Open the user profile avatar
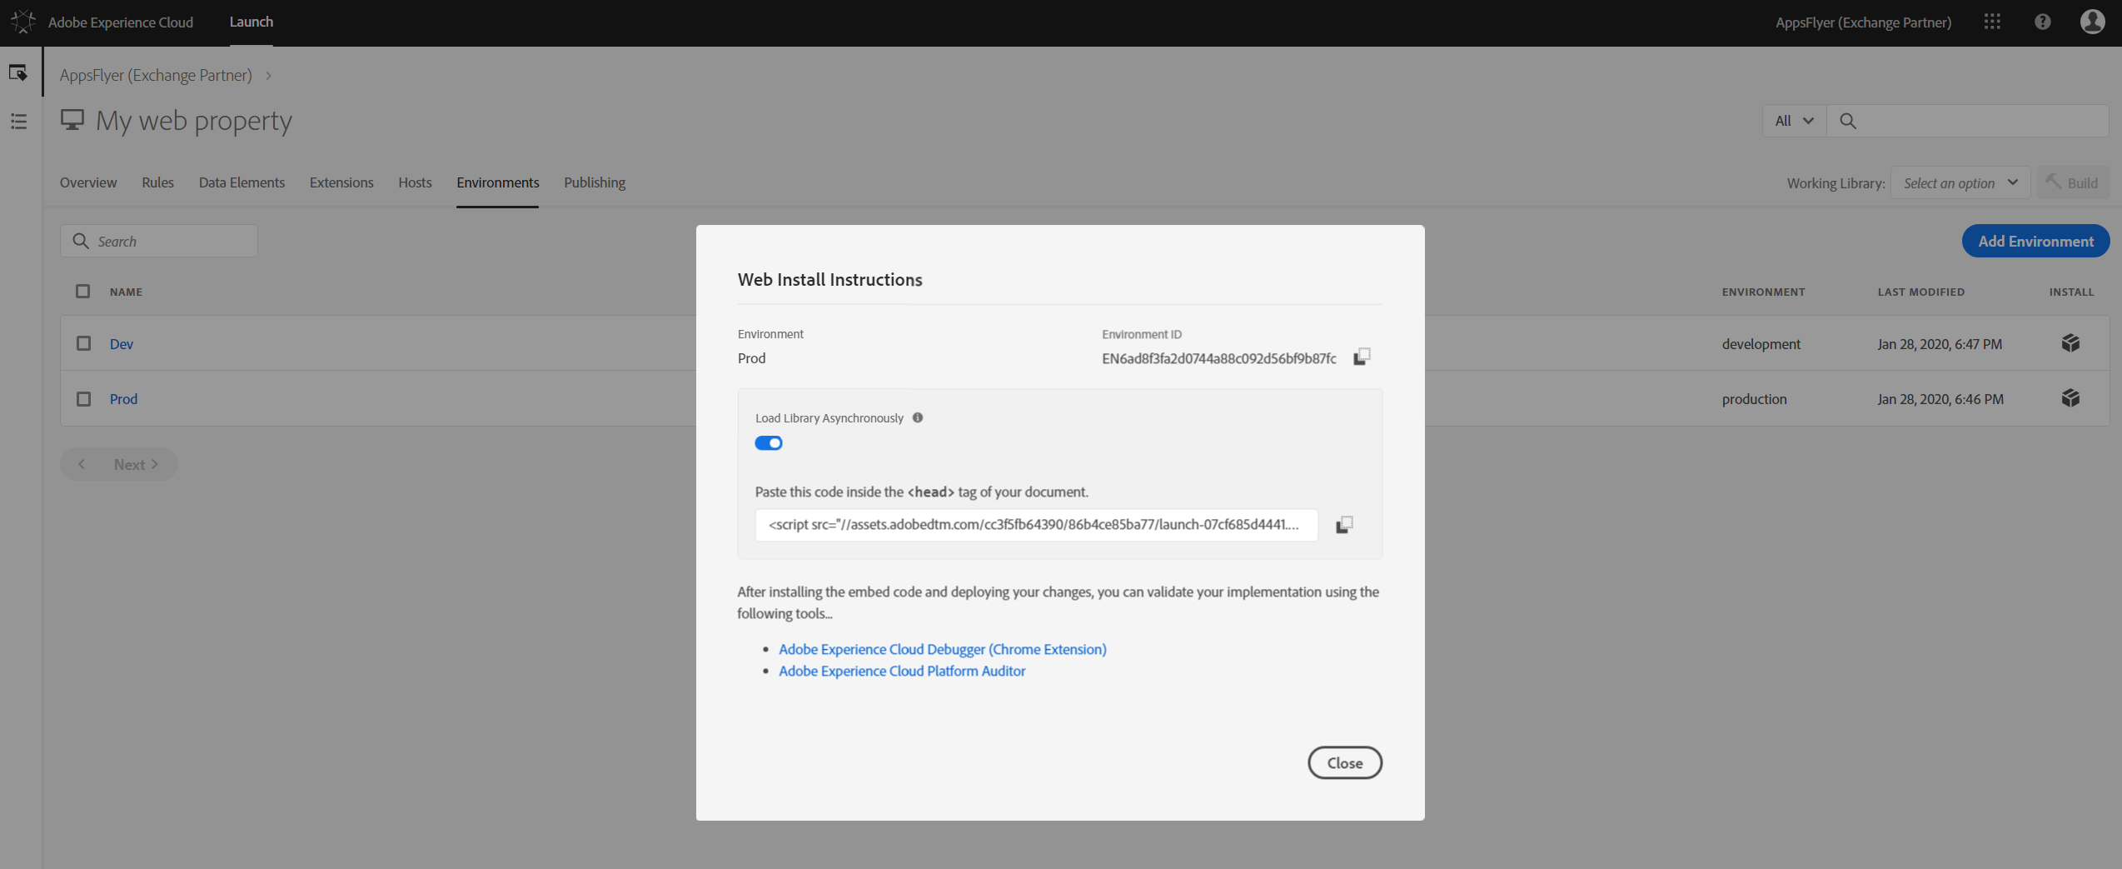 coord(2091,22)
